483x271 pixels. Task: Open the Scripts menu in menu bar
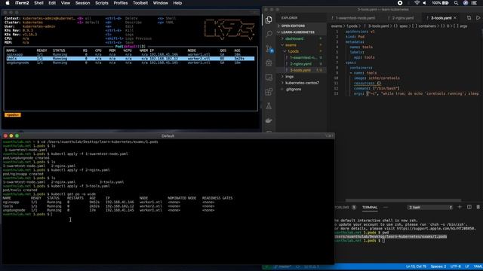(x=102, y=3)
